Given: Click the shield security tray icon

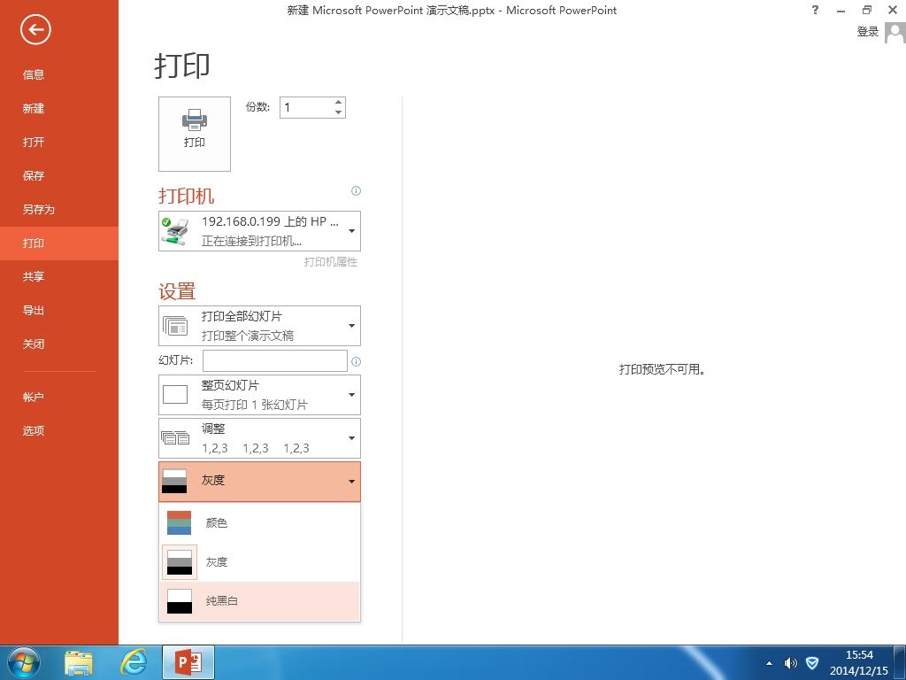Looking at the screenshot, I should coord(812,663).
